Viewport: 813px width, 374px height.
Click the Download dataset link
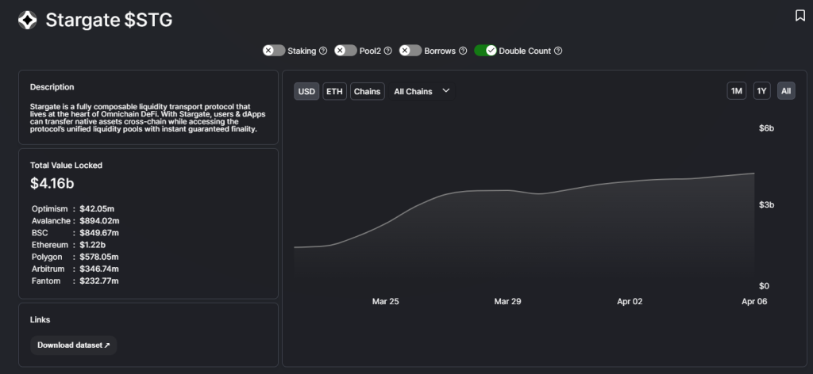(x=74, y=345)
